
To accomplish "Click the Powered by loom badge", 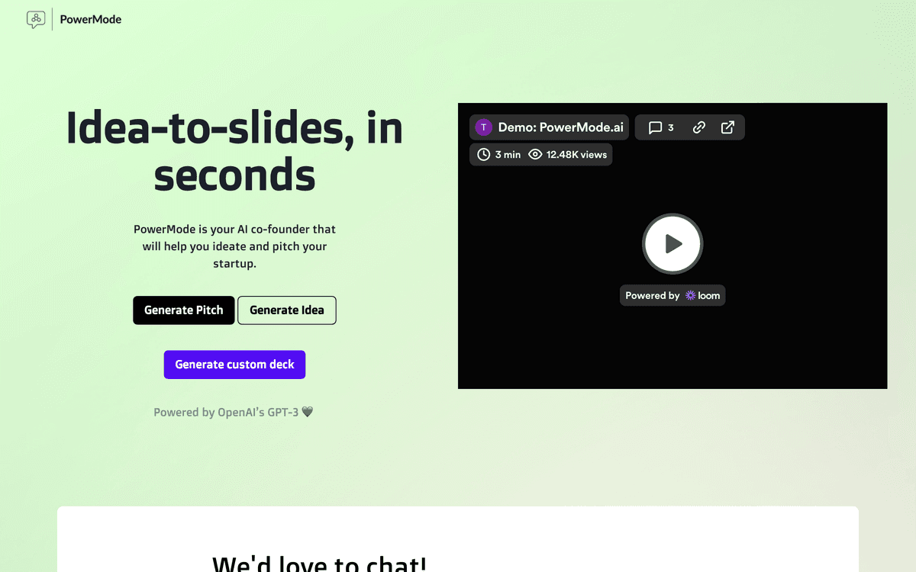I will point(672,295).
